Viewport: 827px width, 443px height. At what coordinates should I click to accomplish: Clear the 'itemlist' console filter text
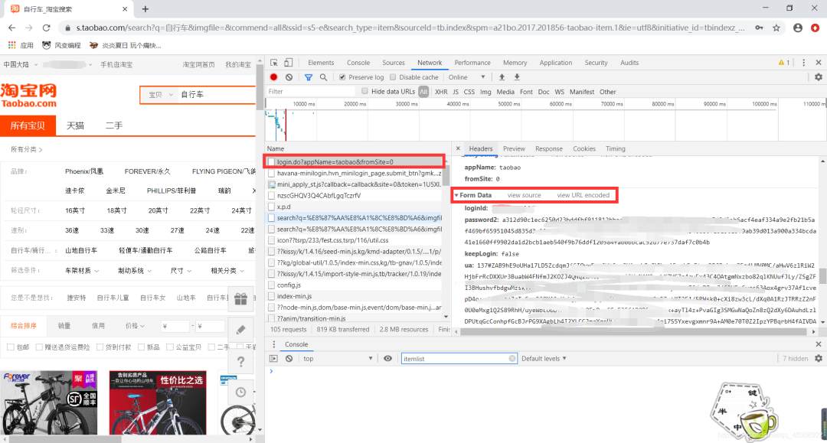[512, 359]
